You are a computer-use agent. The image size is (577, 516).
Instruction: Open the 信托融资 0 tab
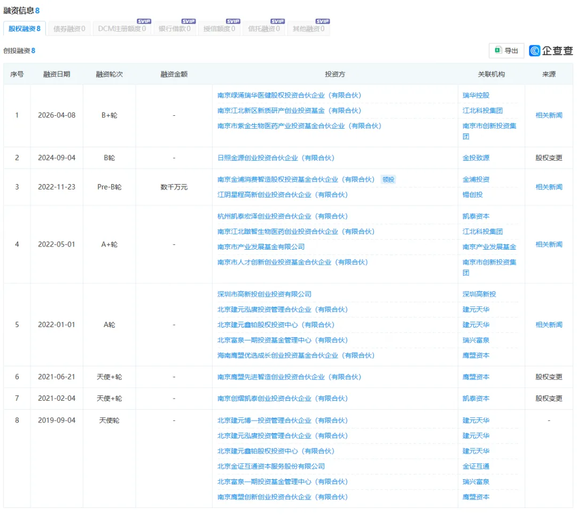point(264,29)
